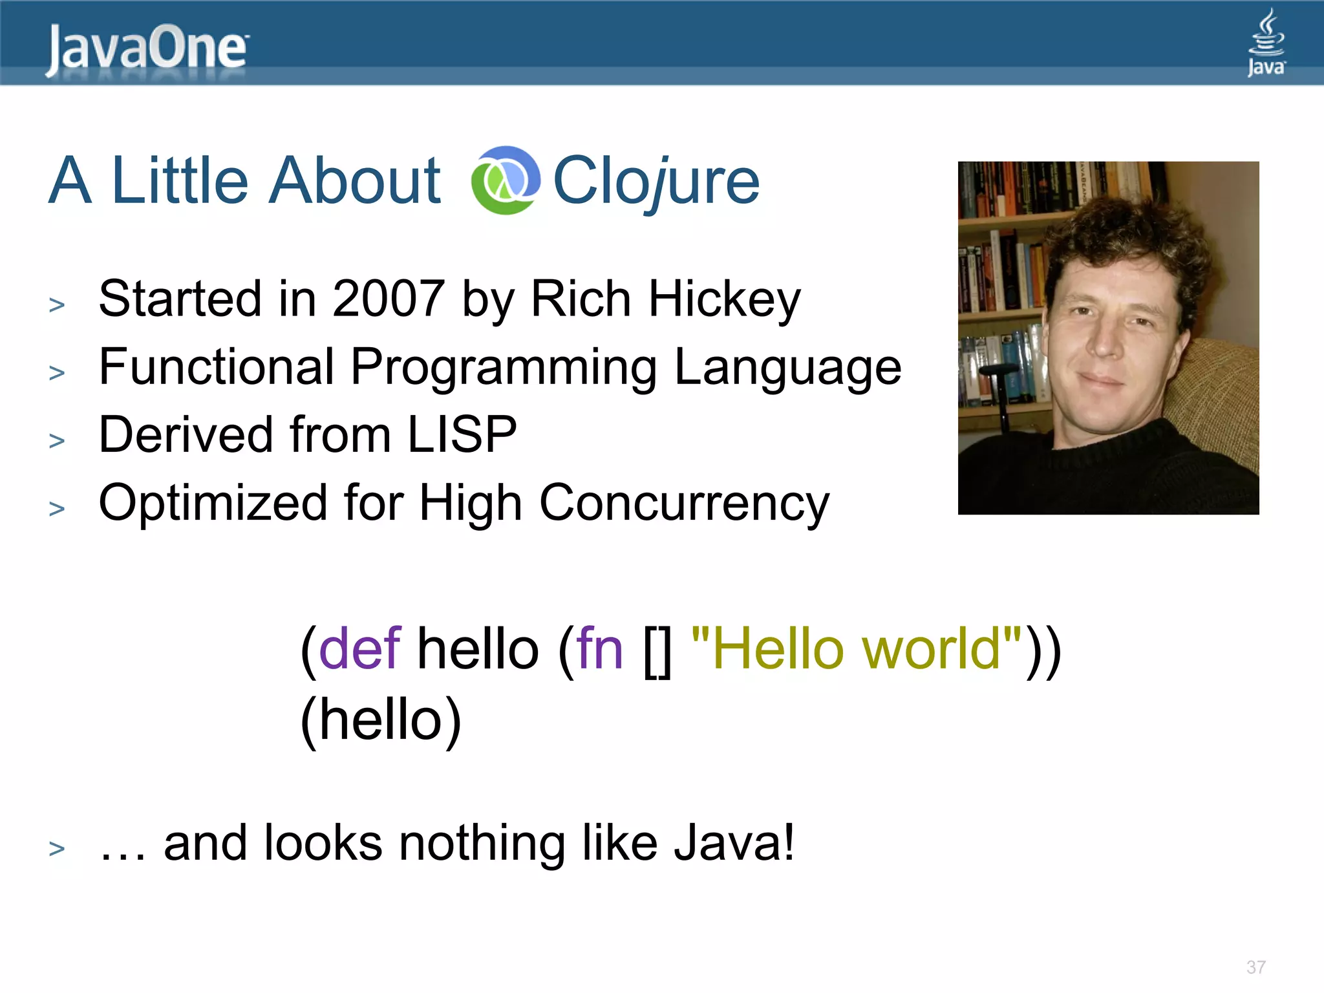Image resolution: width=1324 pixels, height=993 pixels.
Task: Click the bullet arrow before 'and looks nothing like Java'
Action: tap(57, 848)
